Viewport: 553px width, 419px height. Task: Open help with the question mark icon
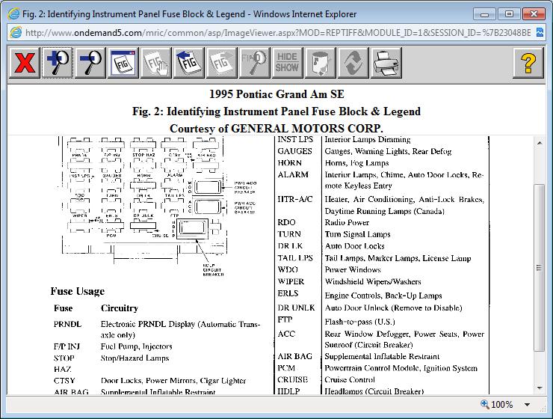coord(528,64)
